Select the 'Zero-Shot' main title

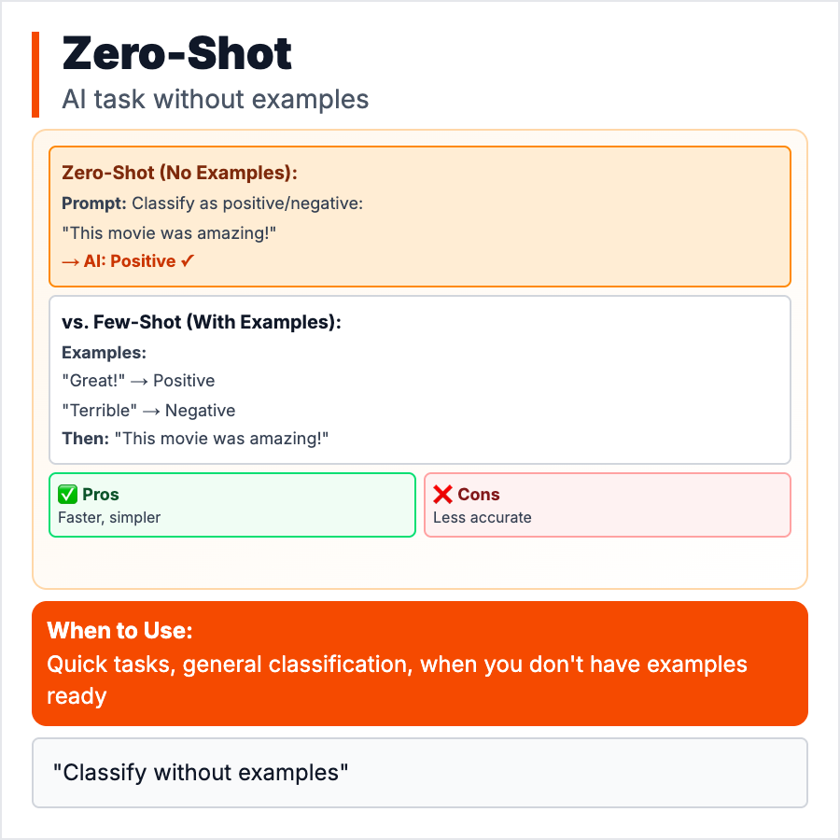point(177,54)
